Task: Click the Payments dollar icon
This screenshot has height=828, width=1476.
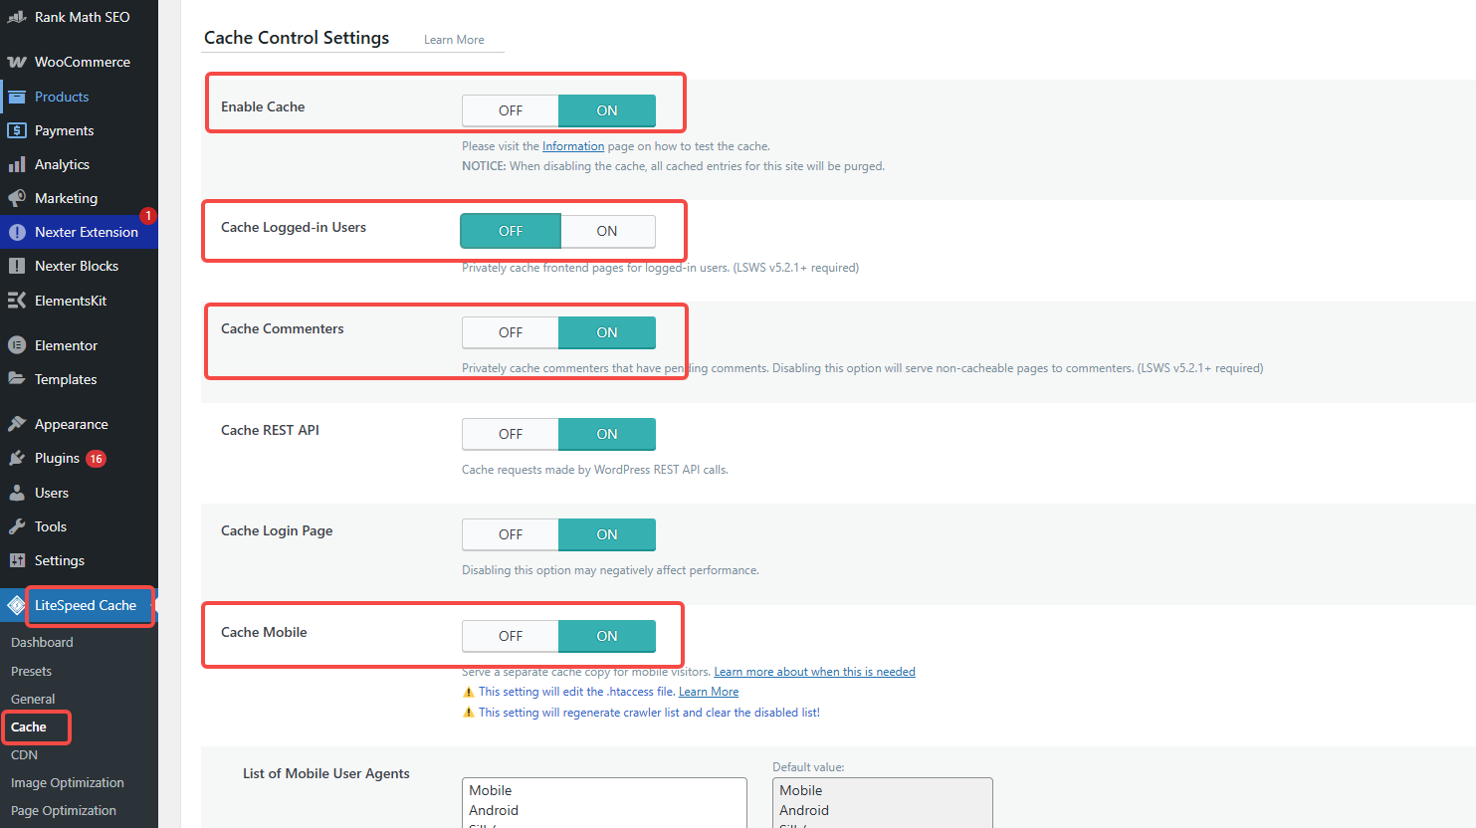Action: point(17,130)
